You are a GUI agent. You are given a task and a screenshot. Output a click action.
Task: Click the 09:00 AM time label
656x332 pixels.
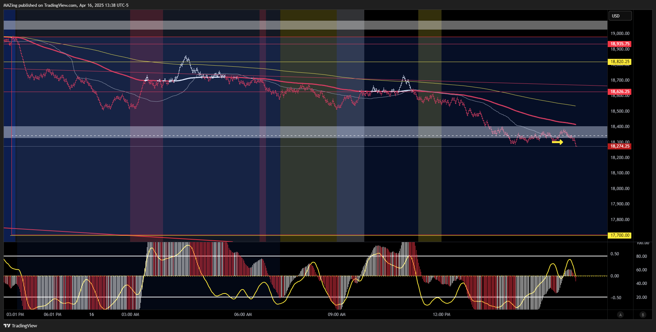(337, 315)
